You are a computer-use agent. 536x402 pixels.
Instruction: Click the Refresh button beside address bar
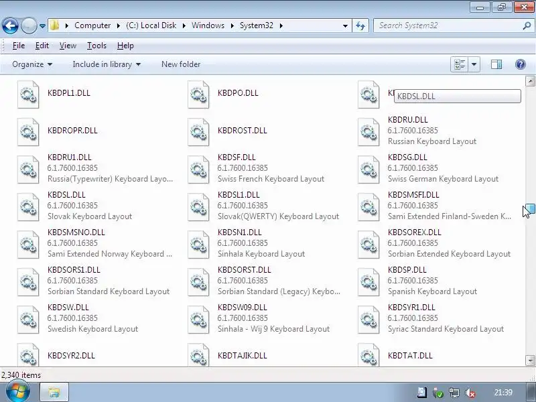coord(360,25)
